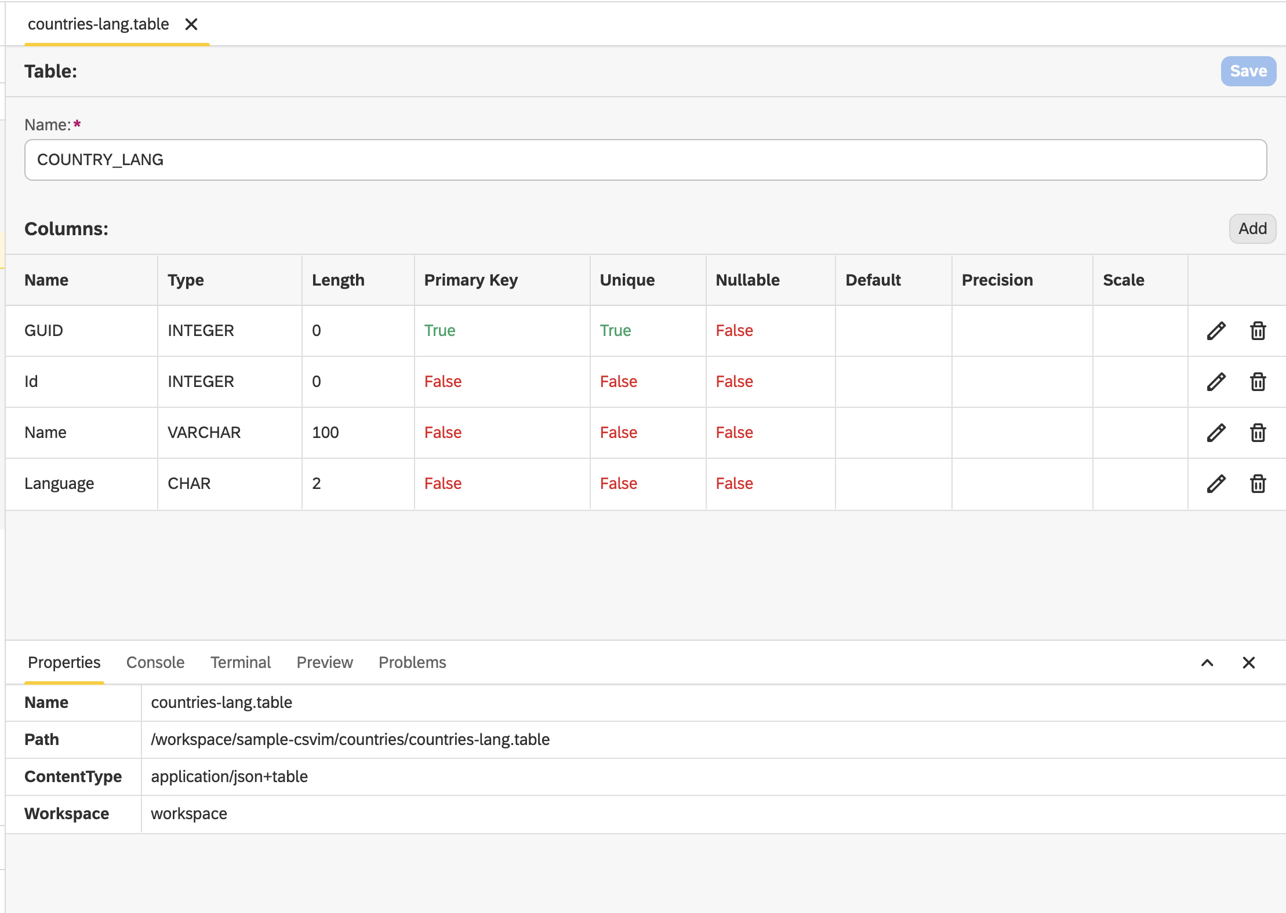Select the Properties tab
This screenshot has width=1286, height=913.
pyautogui.click(x=64, y=662)
